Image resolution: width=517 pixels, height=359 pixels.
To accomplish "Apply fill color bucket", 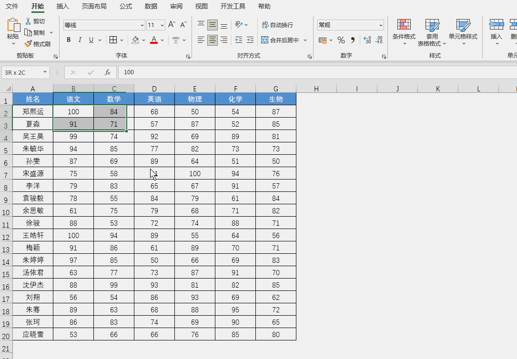I will click(135, 40).
